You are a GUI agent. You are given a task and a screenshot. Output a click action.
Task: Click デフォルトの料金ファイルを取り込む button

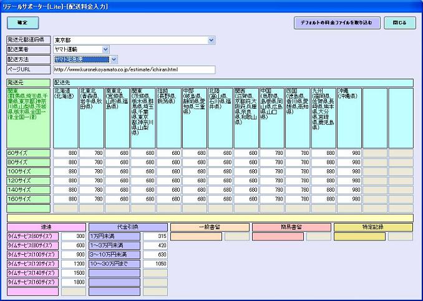337,22
